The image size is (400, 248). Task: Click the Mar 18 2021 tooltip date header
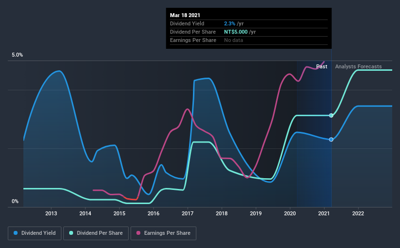click(185, 15)
